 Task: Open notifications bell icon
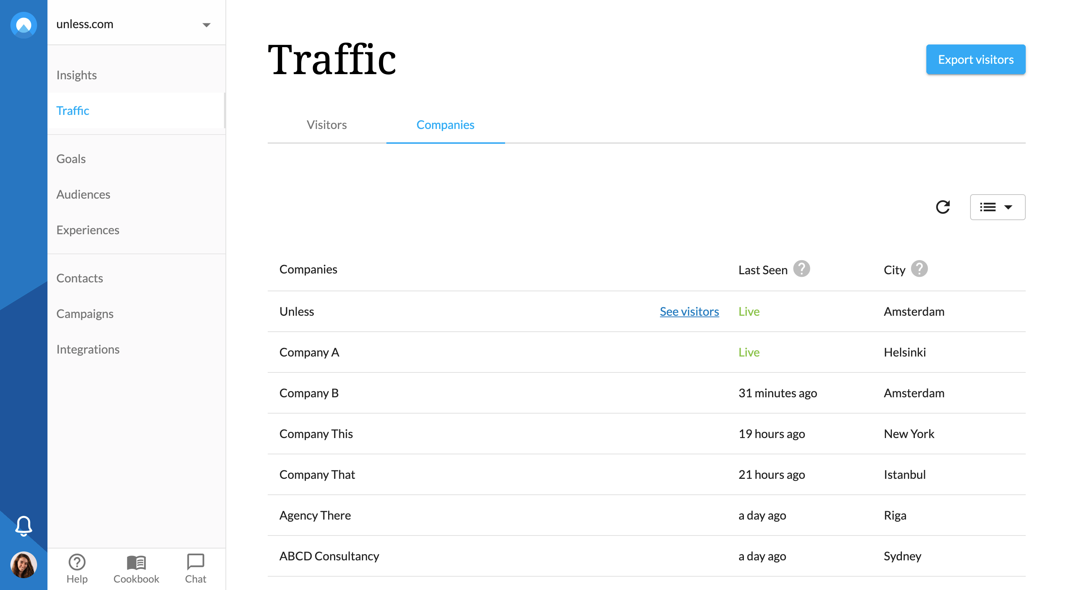[x=24, y=526]
